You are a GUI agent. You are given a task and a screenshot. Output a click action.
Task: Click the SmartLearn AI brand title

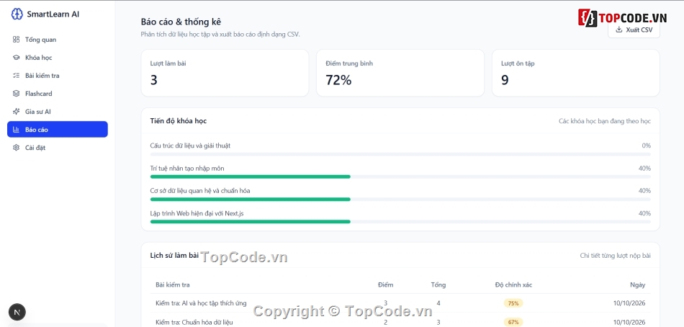tap(53, 14)
